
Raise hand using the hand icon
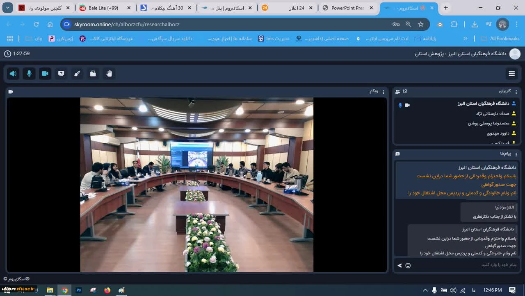(x=109, y=74)
